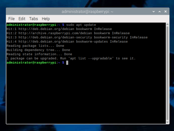Click 'Building dependency tree... Done' line
This screenshot has width=174, height=131.
(38, 50)
